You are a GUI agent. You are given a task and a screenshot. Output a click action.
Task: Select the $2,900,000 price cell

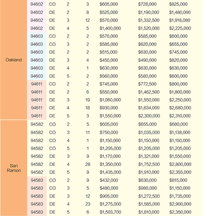tap(180, 204)
